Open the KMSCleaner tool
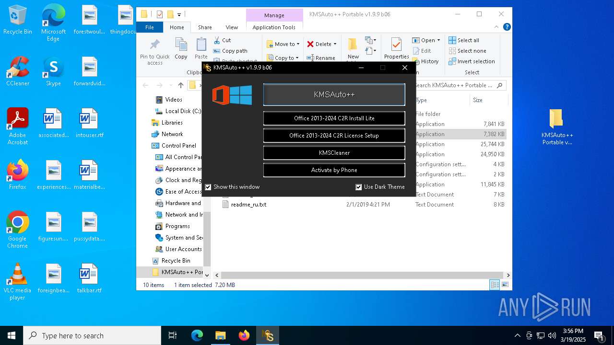 pyautogui.click(x=334, y=153)
